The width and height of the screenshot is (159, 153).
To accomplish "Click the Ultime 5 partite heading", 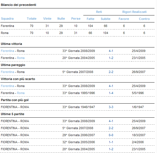I will pyautogui.click(x=13, y=114).
